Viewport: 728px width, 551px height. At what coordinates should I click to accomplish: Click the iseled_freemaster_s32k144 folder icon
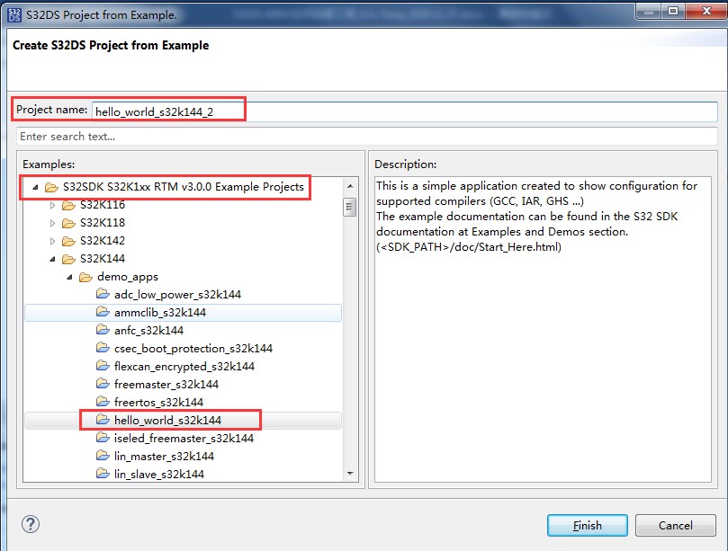103,438
